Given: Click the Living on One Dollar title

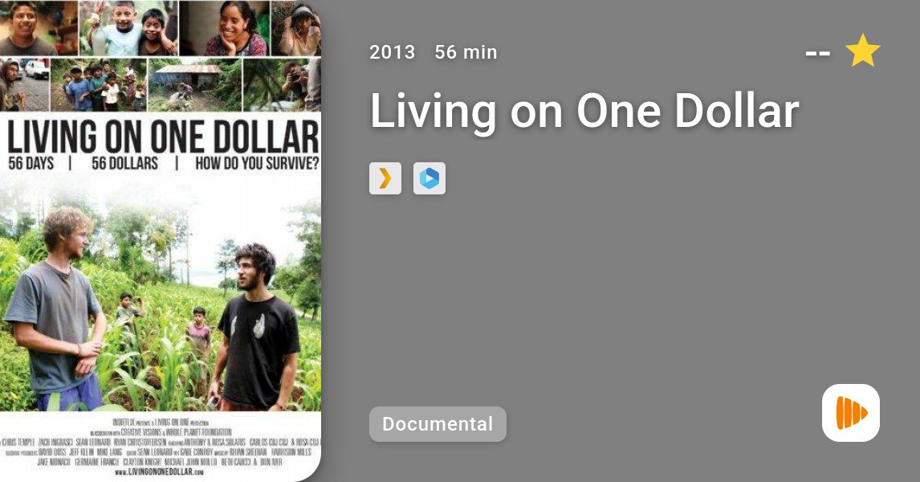Looking at the screenshot, I should click(x=584, y=110).
